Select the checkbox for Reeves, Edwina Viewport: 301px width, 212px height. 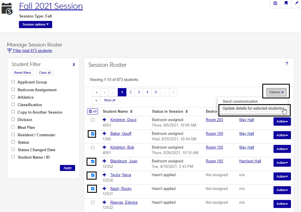[93, 203]
